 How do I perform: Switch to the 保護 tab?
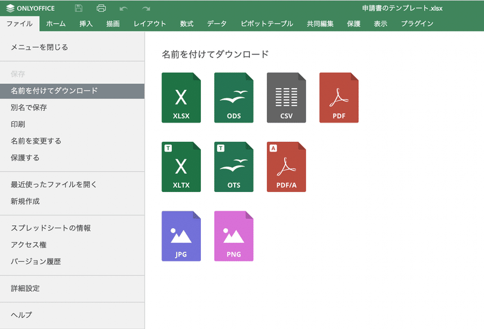[354, 24]
